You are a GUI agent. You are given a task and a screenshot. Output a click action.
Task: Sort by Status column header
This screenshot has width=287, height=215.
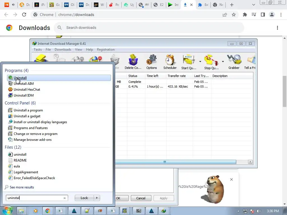pos(136,76)
